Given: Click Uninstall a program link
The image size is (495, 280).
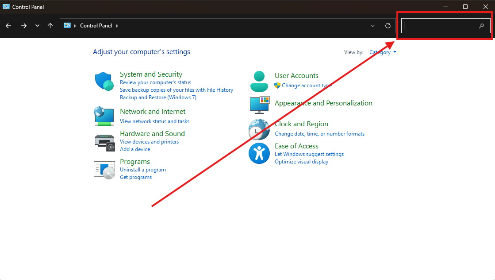Looking at the screenshot, I should click(143, 170).
